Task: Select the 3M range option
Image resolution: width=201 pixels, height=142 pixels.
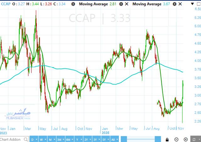Action: tap(59, 139)
